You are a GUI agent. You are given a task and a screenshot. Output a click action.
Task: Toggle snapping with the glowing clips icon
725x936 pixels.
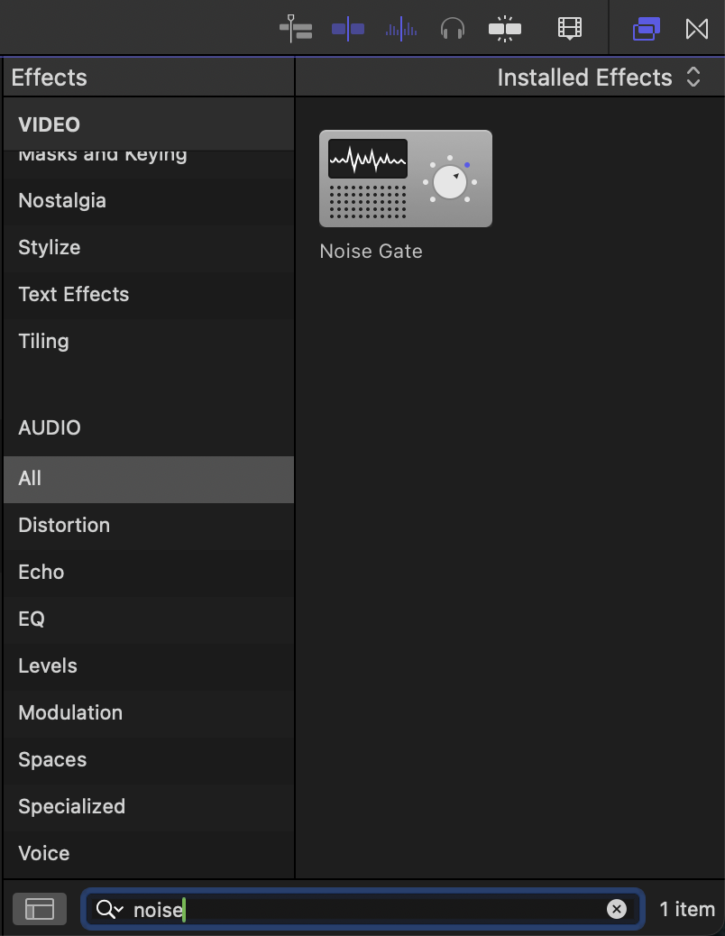(505, 28)
